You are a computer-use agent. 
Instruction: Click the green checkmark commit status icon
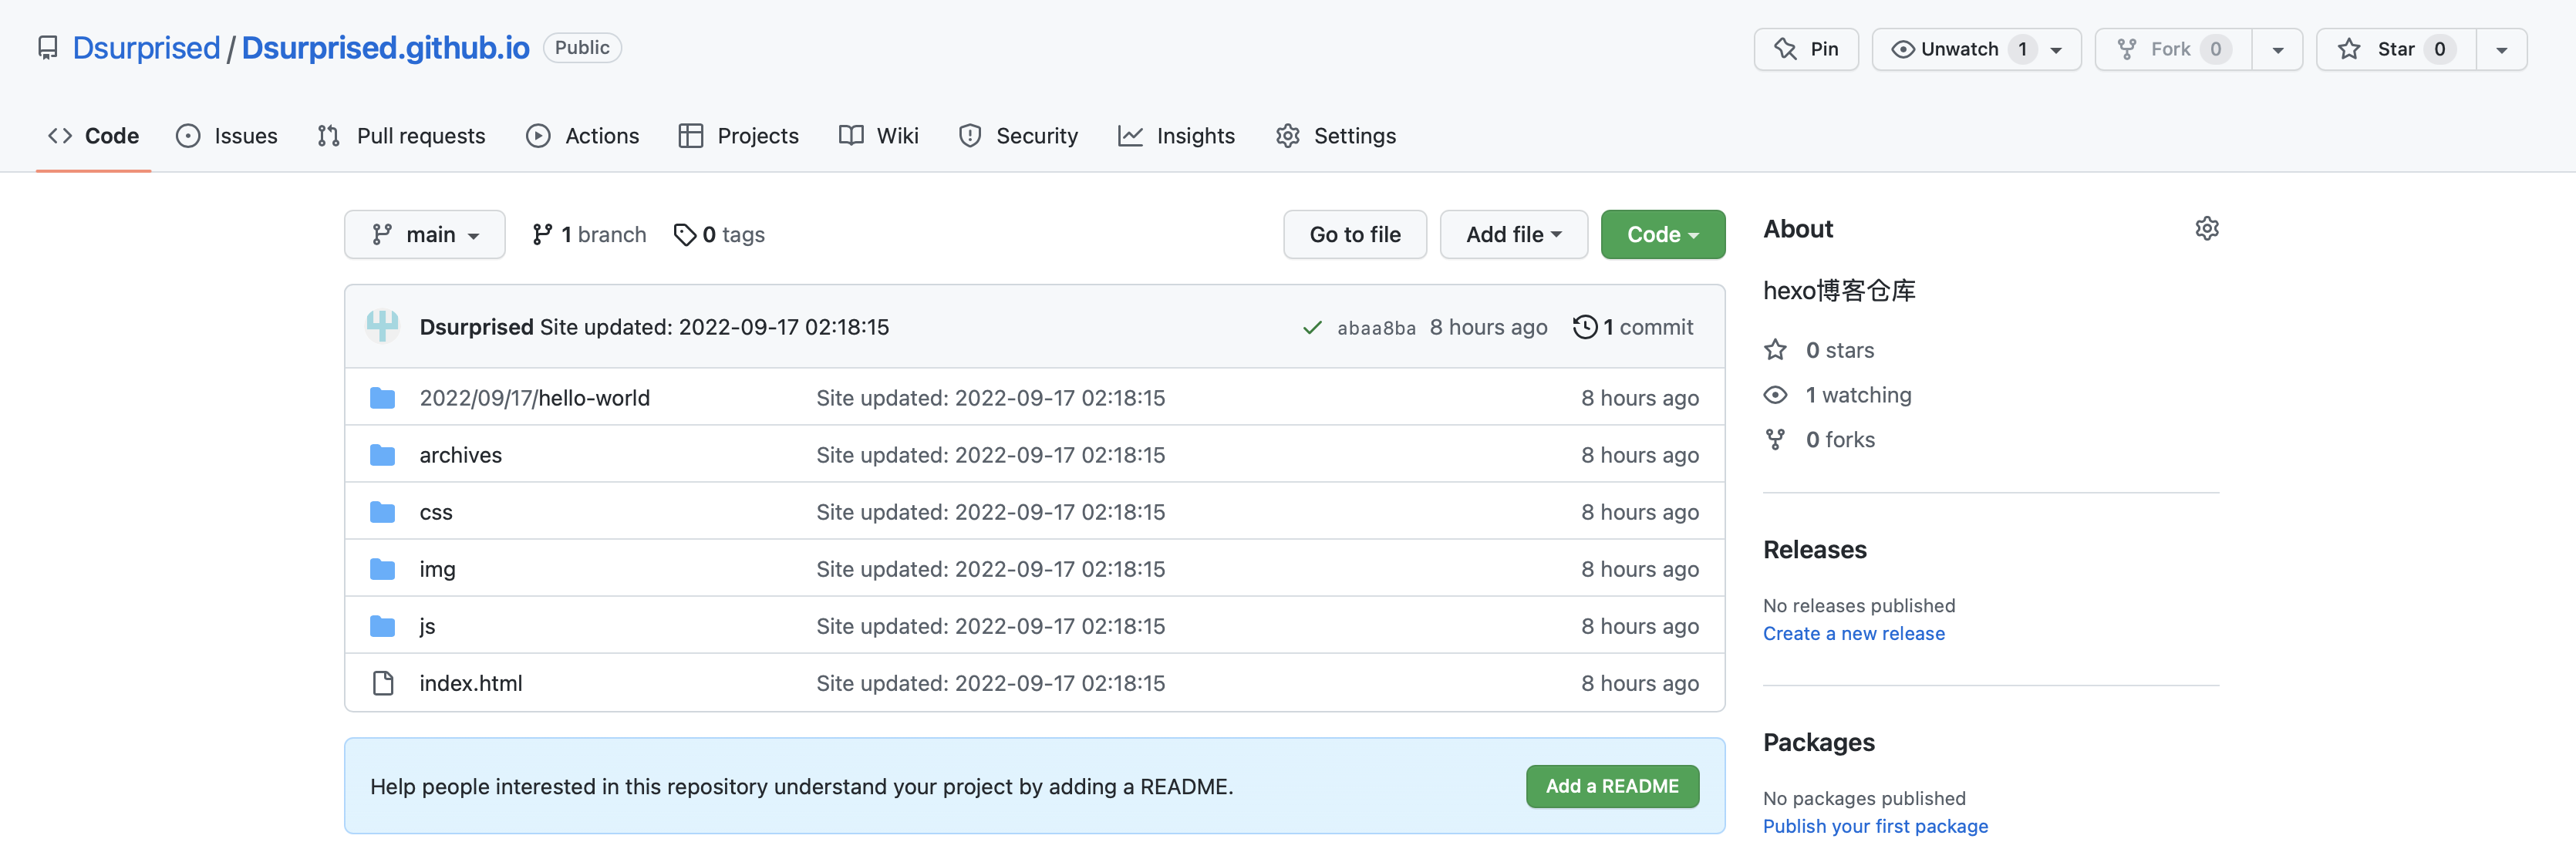point(1312,328)
